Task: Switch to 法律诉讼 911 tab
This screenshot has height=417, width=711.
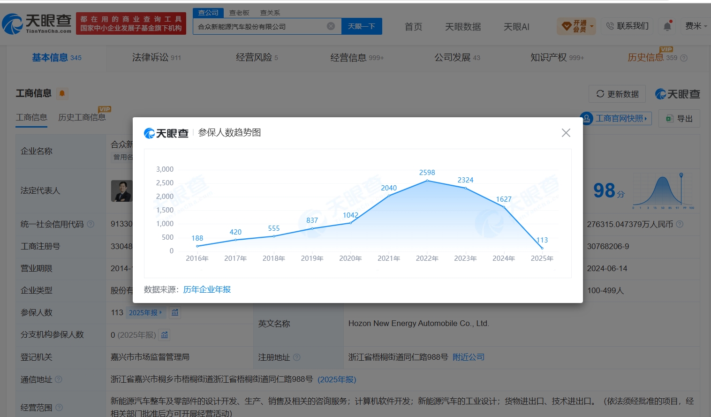Action: [x=157, y=58]
